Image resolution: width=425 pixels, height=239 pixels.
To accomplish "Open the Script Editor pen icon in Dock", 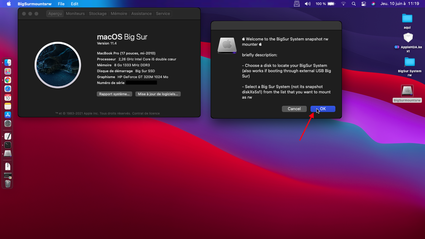I will click(x=8, y=136).
